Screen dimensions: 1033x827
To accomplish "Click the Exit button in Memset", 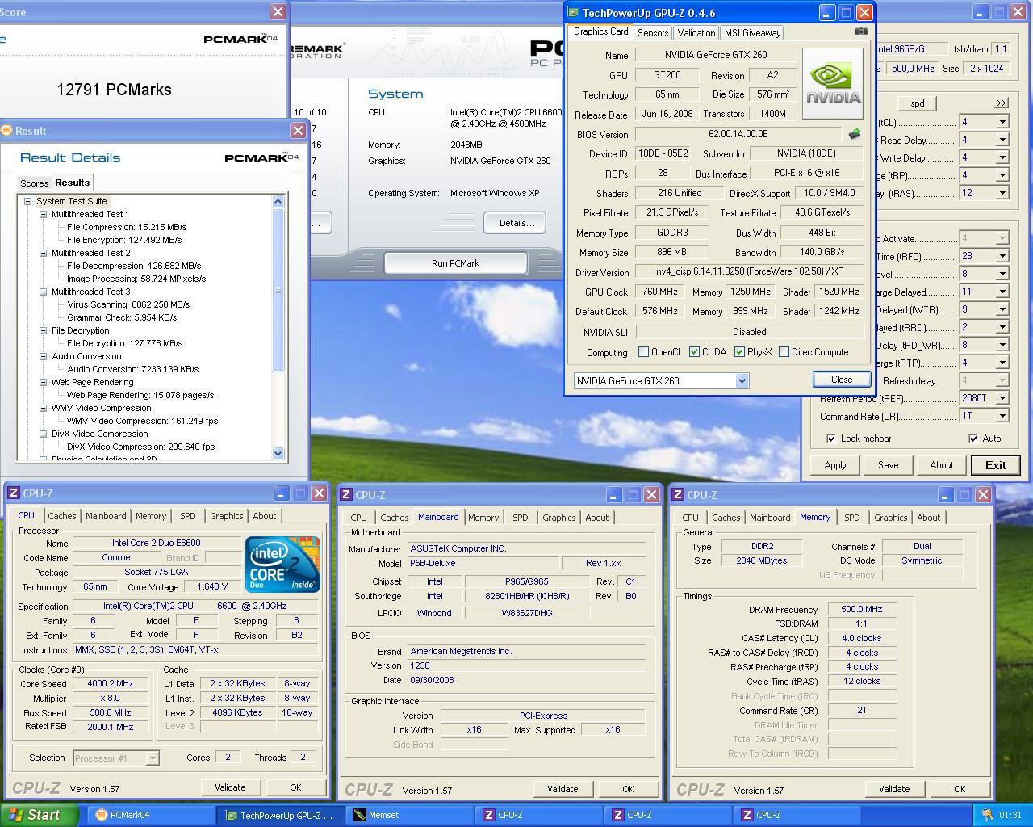I will click(x=995, y=465).
